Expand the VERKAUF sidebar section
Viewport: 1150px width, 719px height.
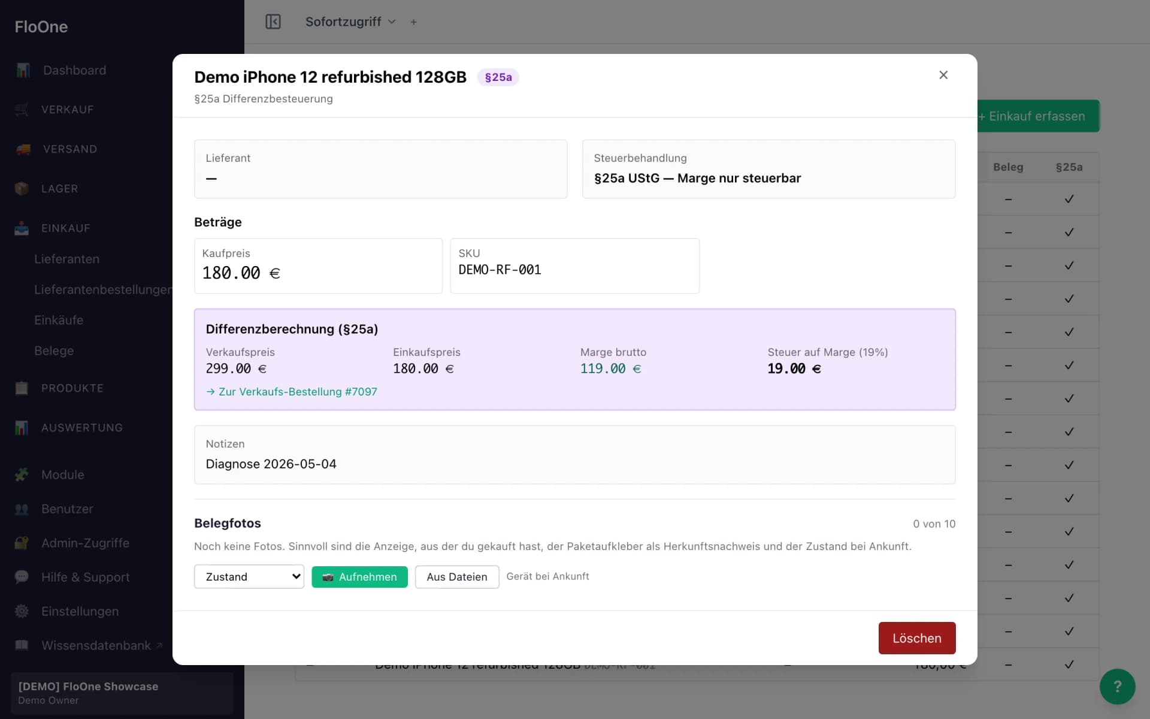click(67, 110)
